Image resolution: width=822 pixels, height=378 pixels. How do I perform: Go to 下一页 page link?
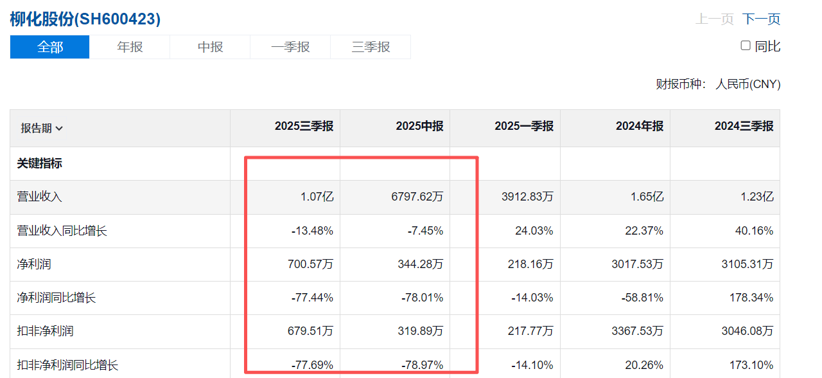[761, 19]
